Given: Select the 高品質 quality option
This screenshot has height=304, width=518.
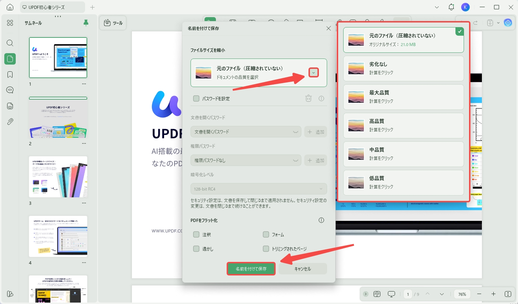Looking at the screenshot, I should click(404, 126).
